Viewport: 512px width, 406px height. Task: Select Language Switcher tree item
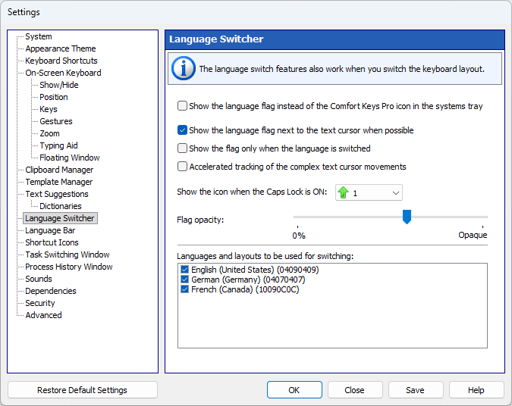tap(60, 218)
